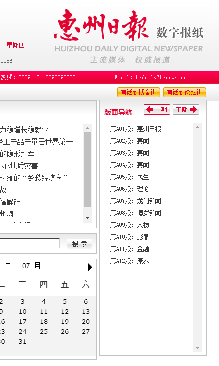Open page 第A10版: 影像
Image resolution: width=219 pixels, height=366 pixels.
coord(130,237)
